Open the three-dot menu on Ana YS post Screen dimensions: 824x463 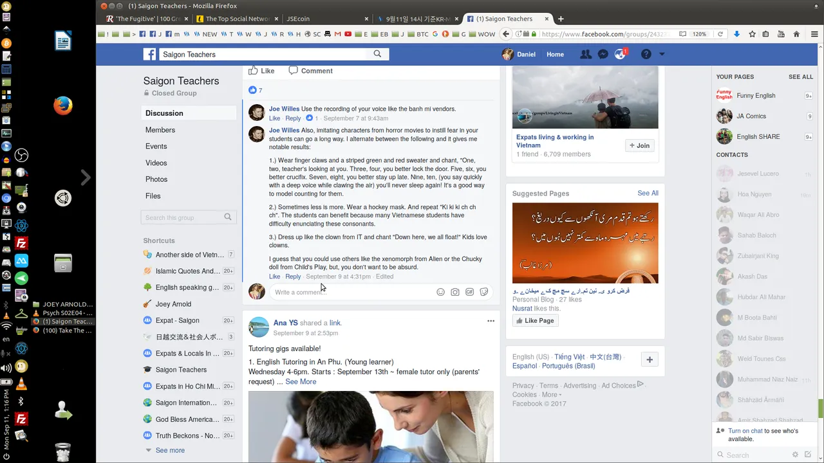point(491,321)
